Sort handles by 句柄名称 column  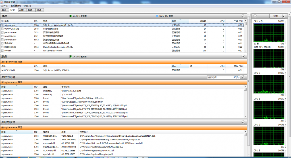pos(153,87)
